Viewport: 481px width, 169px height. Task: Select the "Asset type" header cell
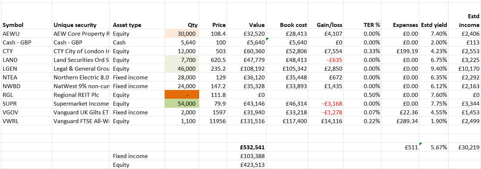click(x=127, y=25)
